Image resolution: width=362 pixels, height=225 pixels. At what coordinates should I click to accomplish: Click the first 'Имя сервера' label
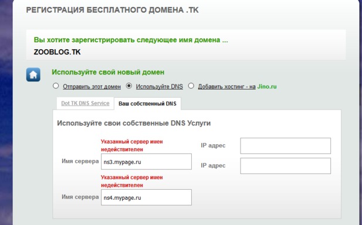tap(80, 161)
